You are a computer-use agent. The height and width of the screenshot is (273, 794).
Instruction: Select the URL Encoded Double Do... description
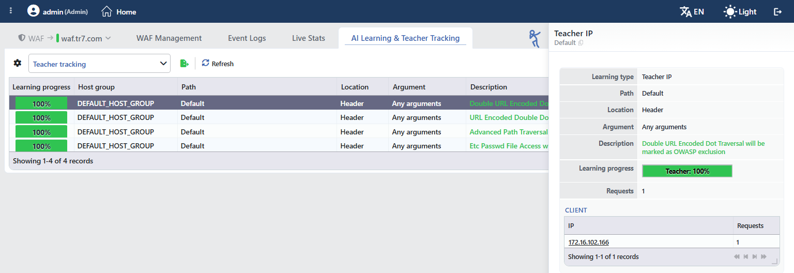click(x=509, y=117)
